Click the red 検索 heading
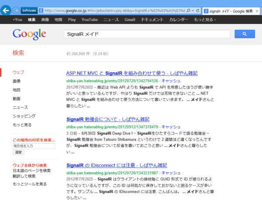Screen dimensions: 262x202 (18, 53)
